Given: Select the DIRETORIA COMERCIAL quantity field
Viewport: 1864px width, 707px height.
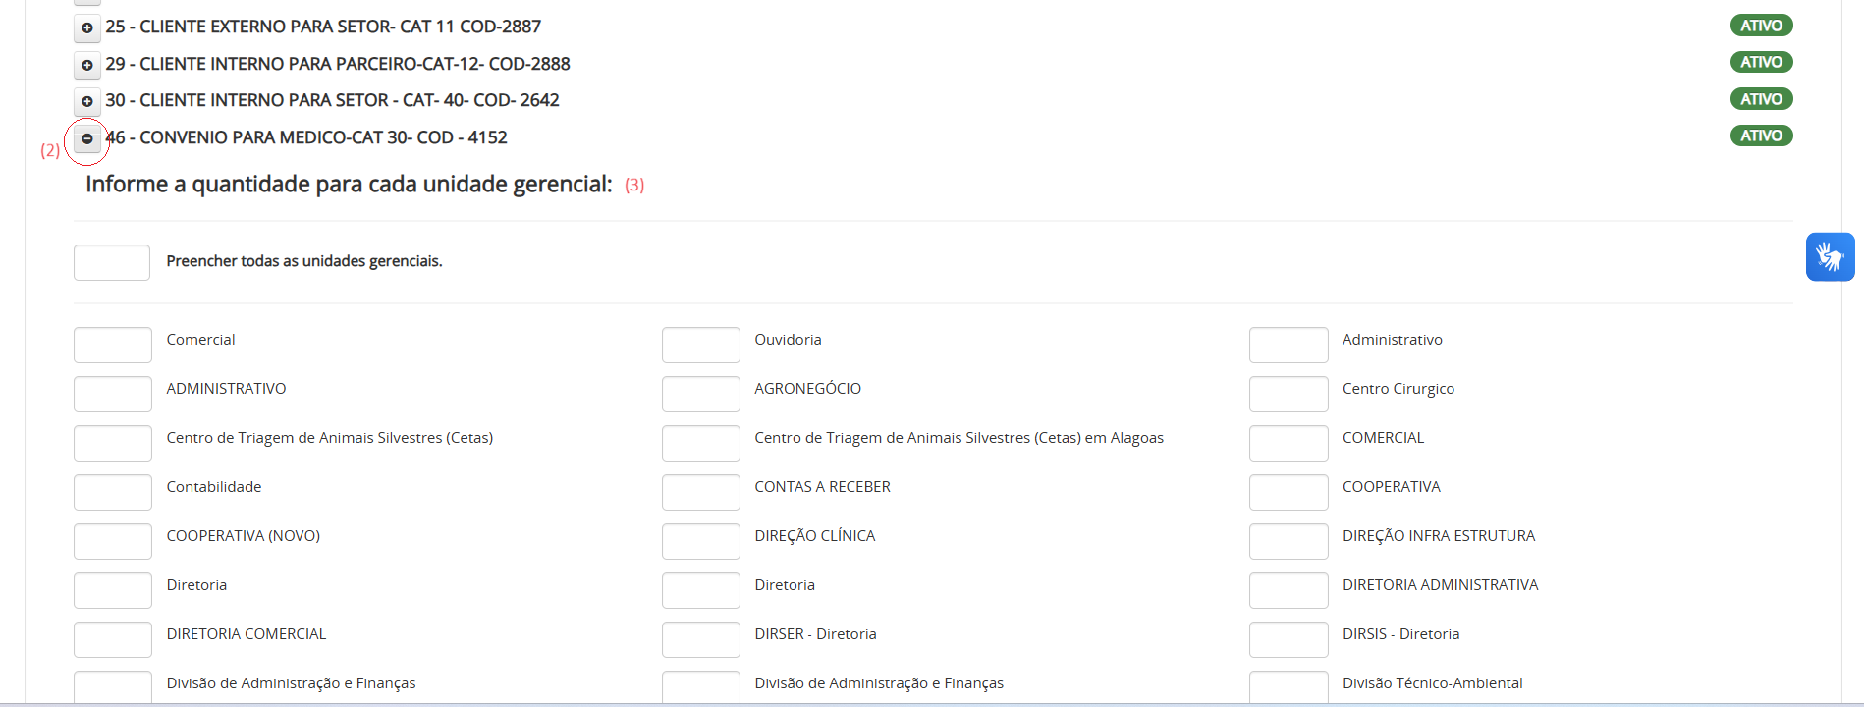Looking at the screenshot, I should [113, 639].
